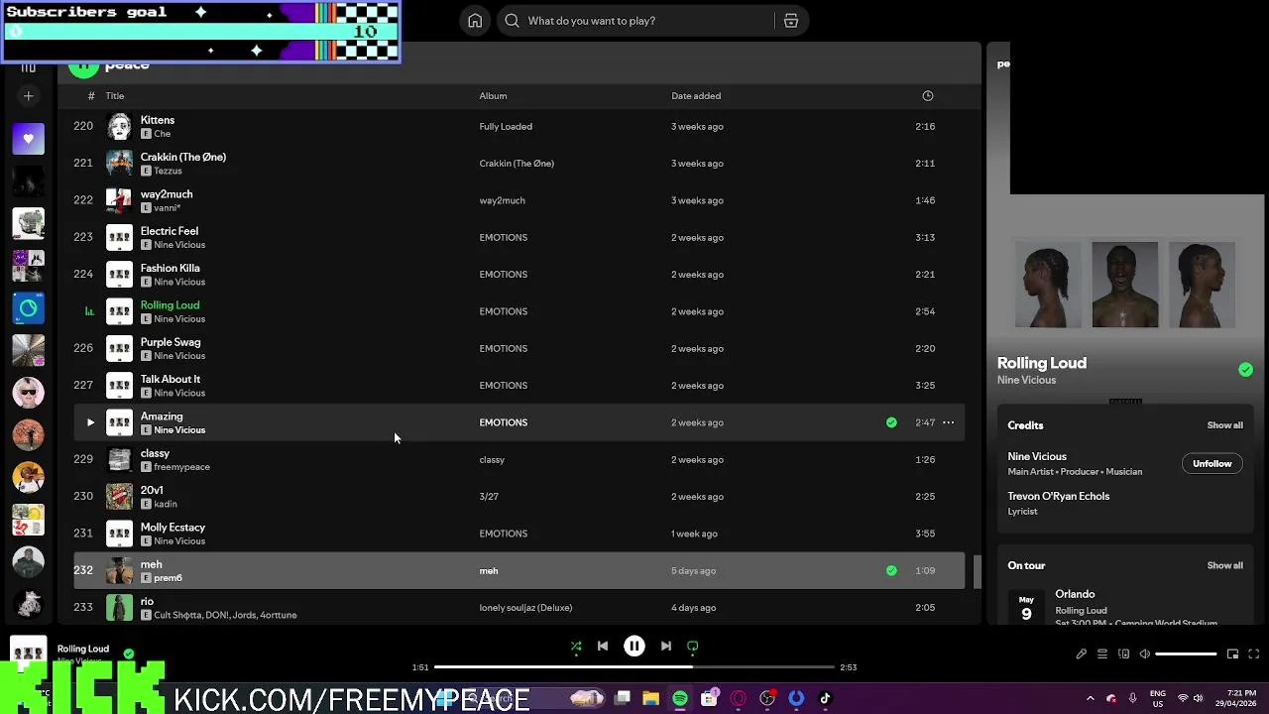Screen dimensions: 1269x714
Task: Go to Spotify Home
Action: tap(475, 21)
